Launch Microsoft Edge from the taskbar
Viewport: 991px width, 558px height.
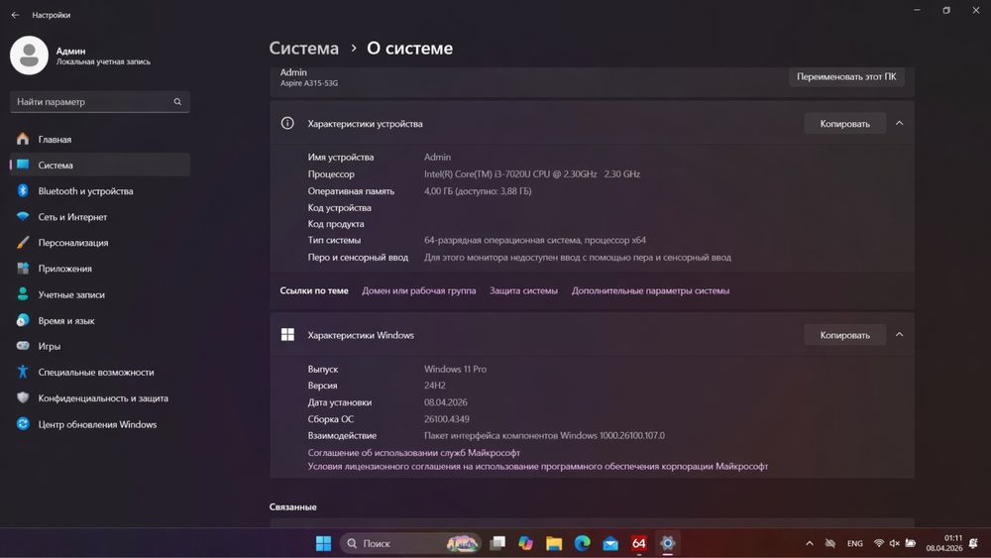coord(583,543)
